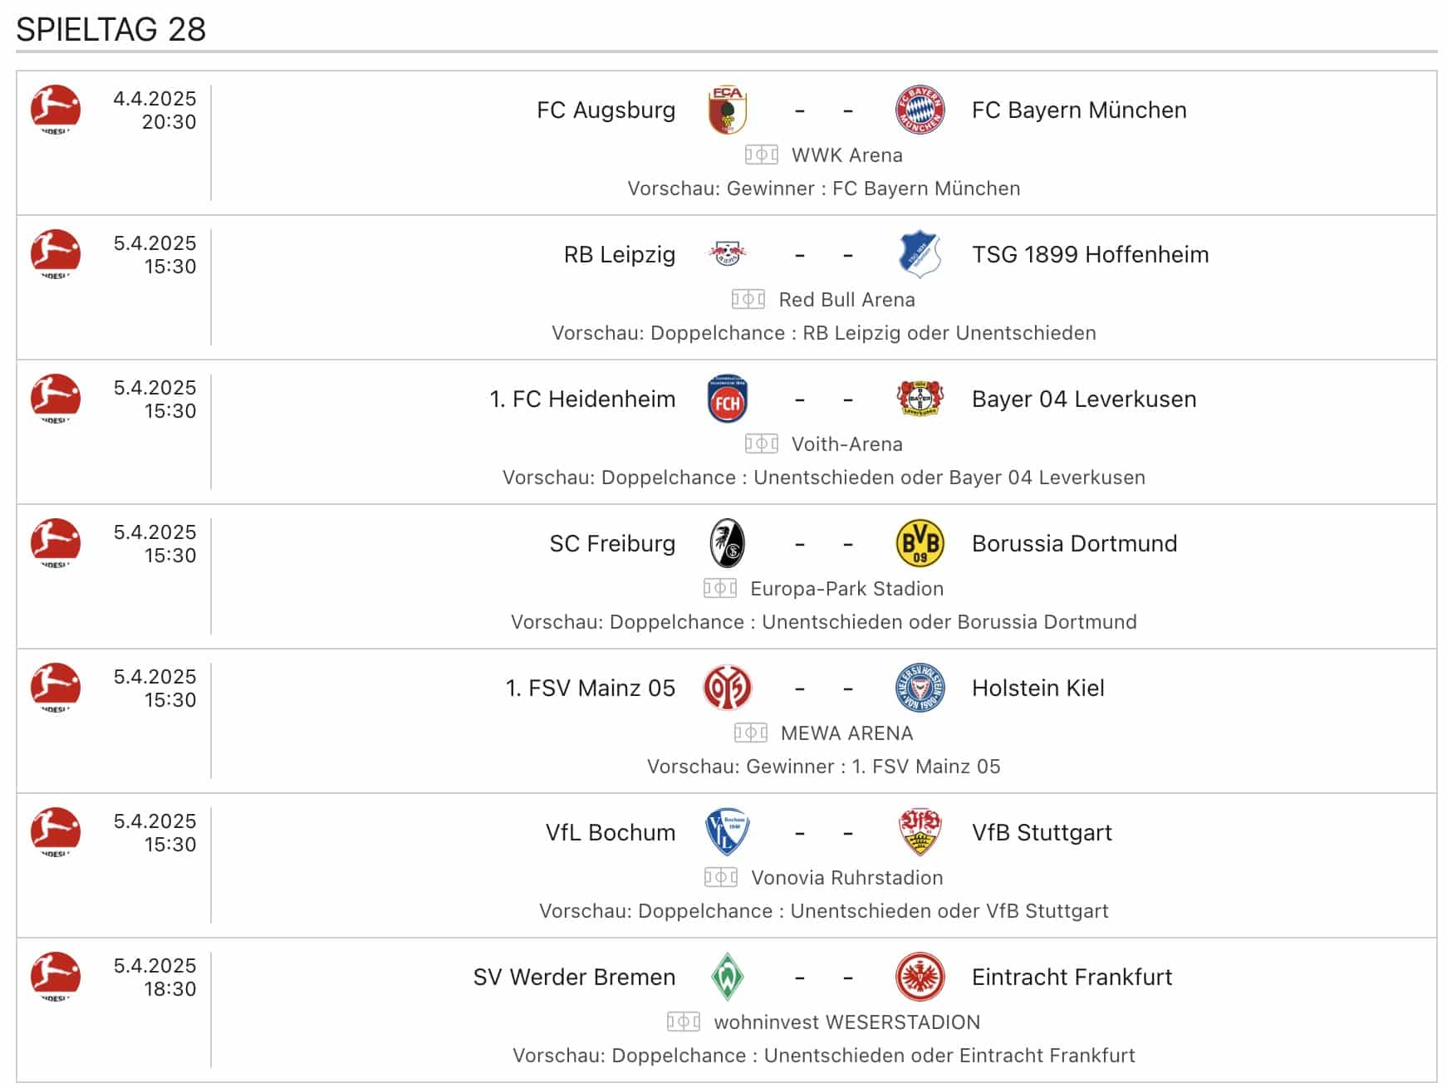This screenshot has width=1447, height=1088.
Task: Click the SV Werder Bremen diamond logo
Action: click(x=728, y=977)
